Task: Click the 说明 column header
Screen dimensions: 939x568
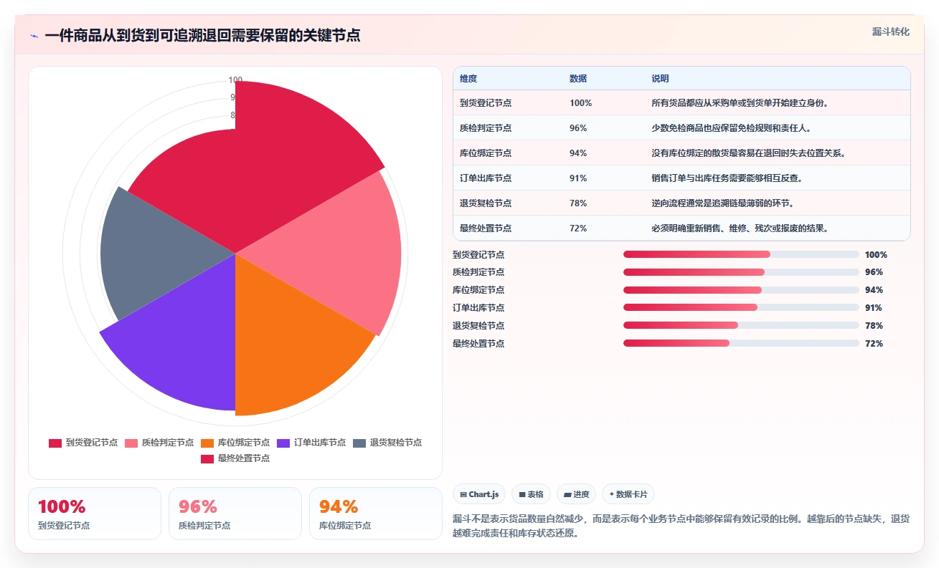Action: pyautogui.click(x=660, y=79)
